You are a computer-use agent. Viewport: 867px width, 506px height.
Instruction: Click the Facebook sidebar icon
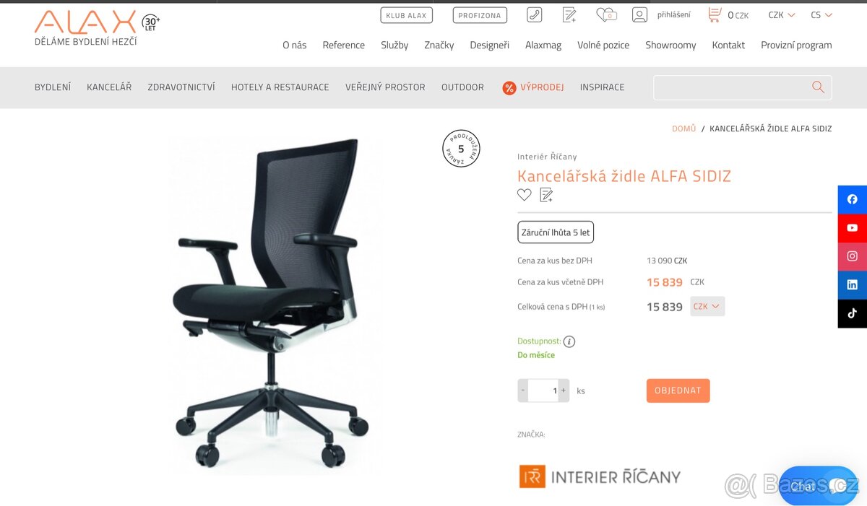(x=853, y=199)
